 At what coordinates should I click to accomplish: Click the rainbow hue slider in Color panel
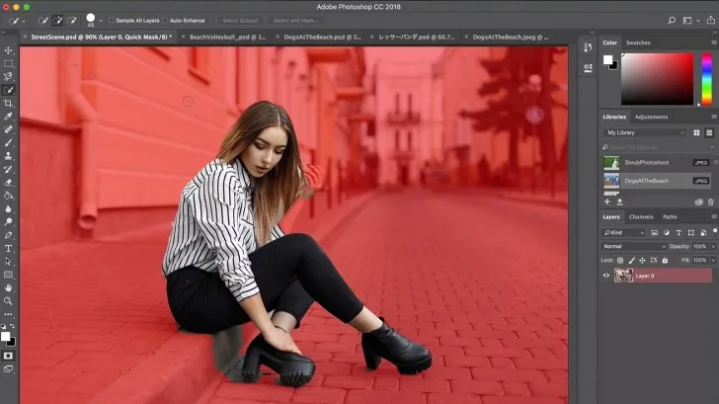706,79
